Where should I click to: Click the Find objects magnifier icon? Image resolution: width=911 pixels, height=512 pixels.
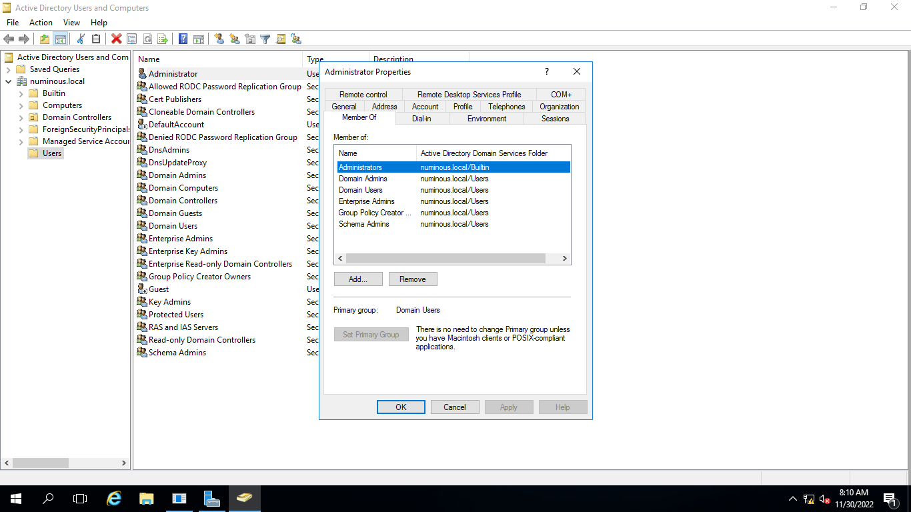point(281,39)
